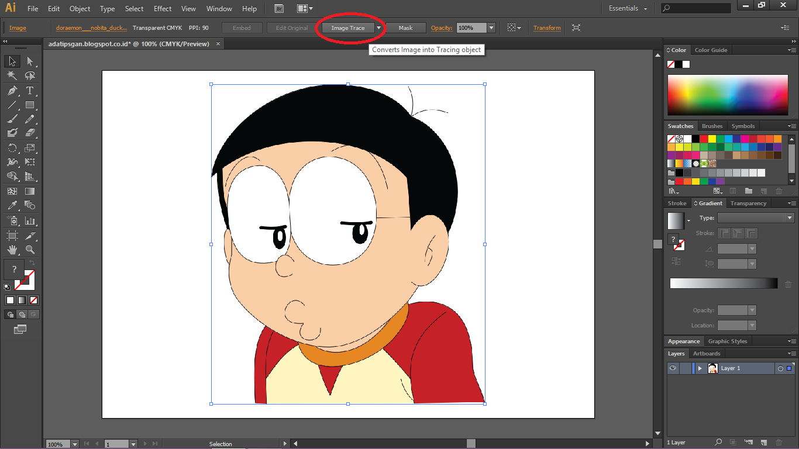Click inside the search field top right
This screenshot has height=449, width=799.
tap(696, 8)
